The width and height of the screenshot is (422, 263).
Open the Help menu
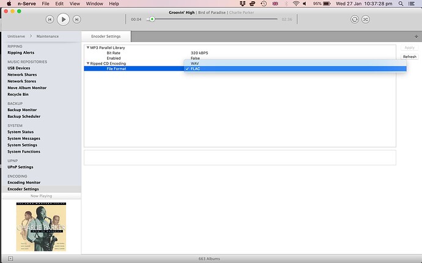(x=114, y=4)
